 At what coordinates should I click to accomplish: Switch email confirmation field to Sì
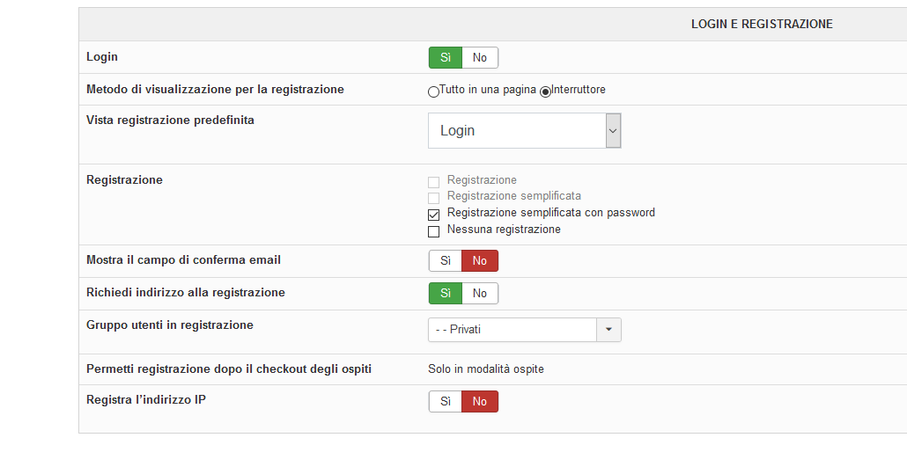tap(446, 261)
